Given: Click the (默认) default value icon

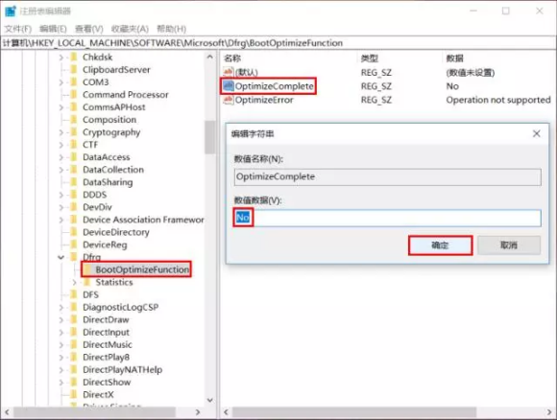Looking at the screenshot, I should coord(228,72).
